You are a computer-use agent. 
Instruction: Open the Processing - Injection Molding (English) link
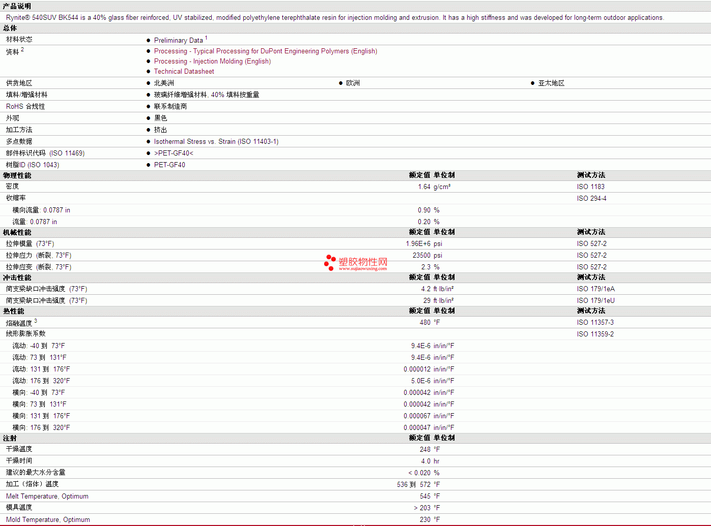212,61
